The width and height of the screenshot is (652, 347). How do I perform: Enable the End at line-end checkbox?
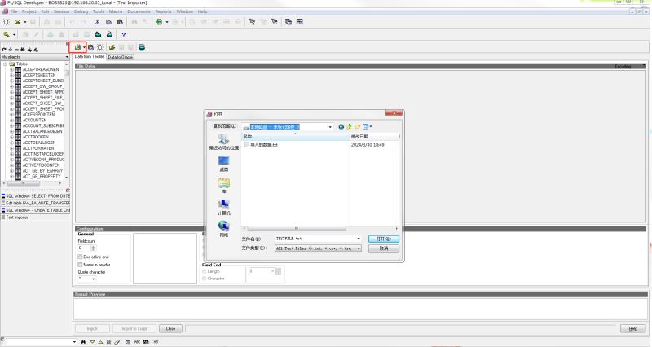[80, 257]
